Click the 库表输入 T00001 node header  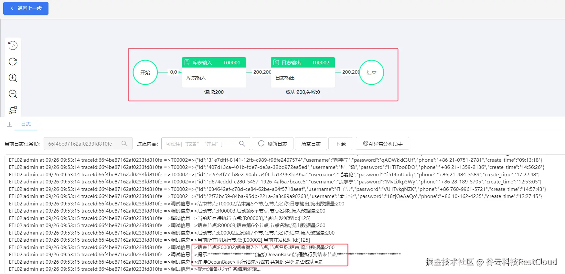coord(214,62)
